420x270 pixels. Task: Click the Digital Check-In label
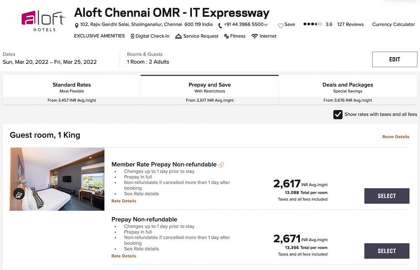(152, 36)
